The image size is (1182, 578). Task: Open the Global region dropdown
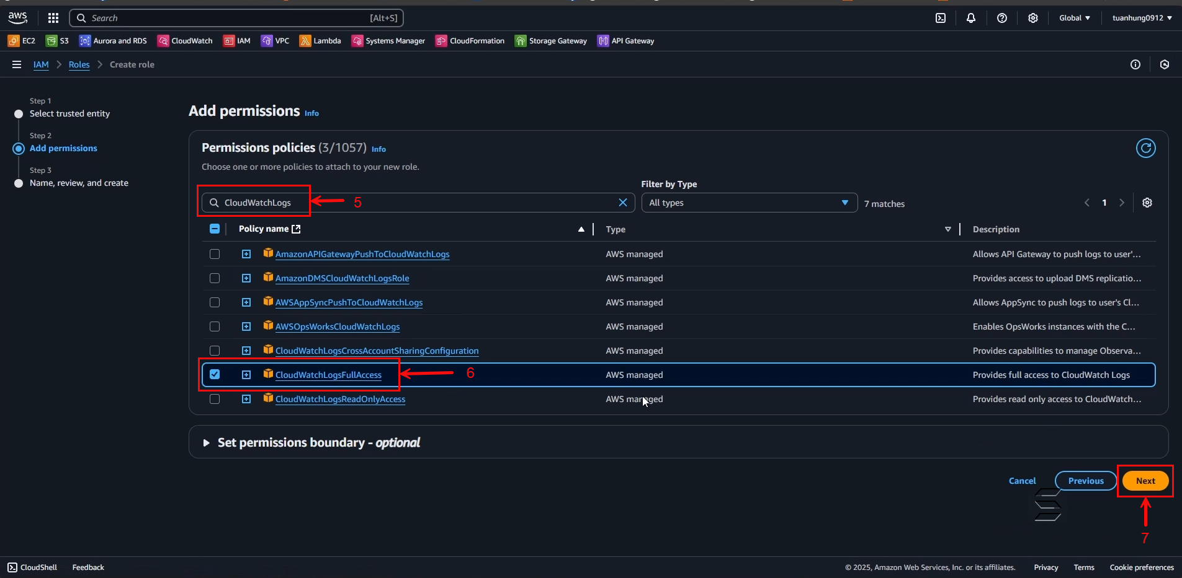point(1075,18)
